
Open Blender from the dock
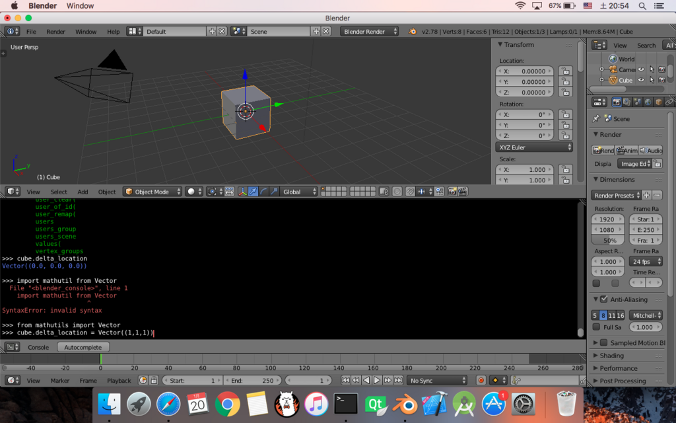[405, 404]
